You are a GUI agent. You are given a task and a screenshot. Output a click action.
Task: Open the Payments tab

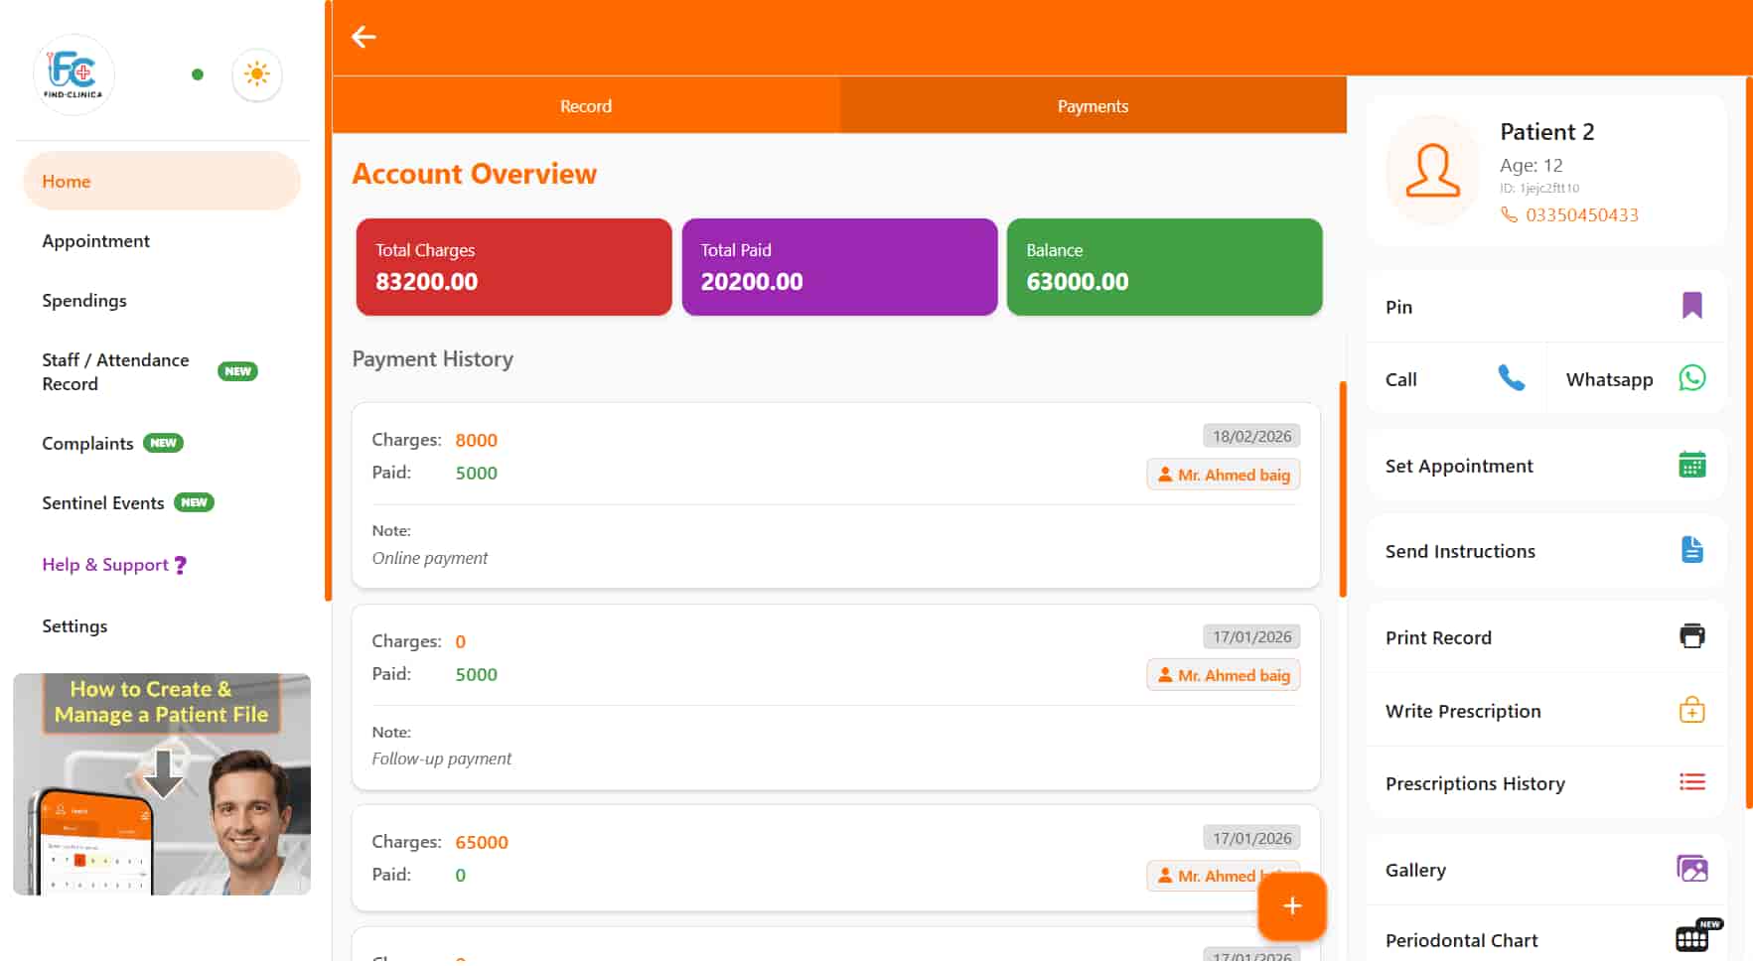(1092, 105)
